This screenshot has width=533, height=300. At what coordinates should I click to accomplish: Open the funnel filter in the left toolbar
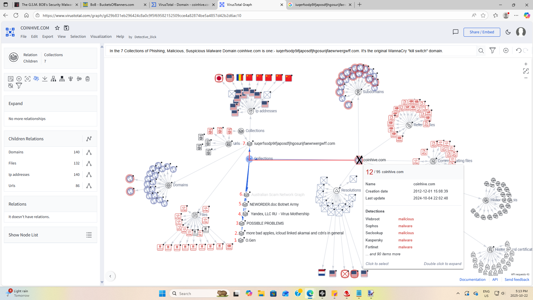[19, 86]
